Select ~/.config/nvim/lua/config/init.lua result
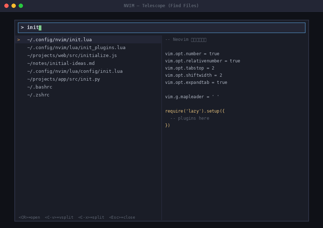The image size is (323, 228). (88, 71)
